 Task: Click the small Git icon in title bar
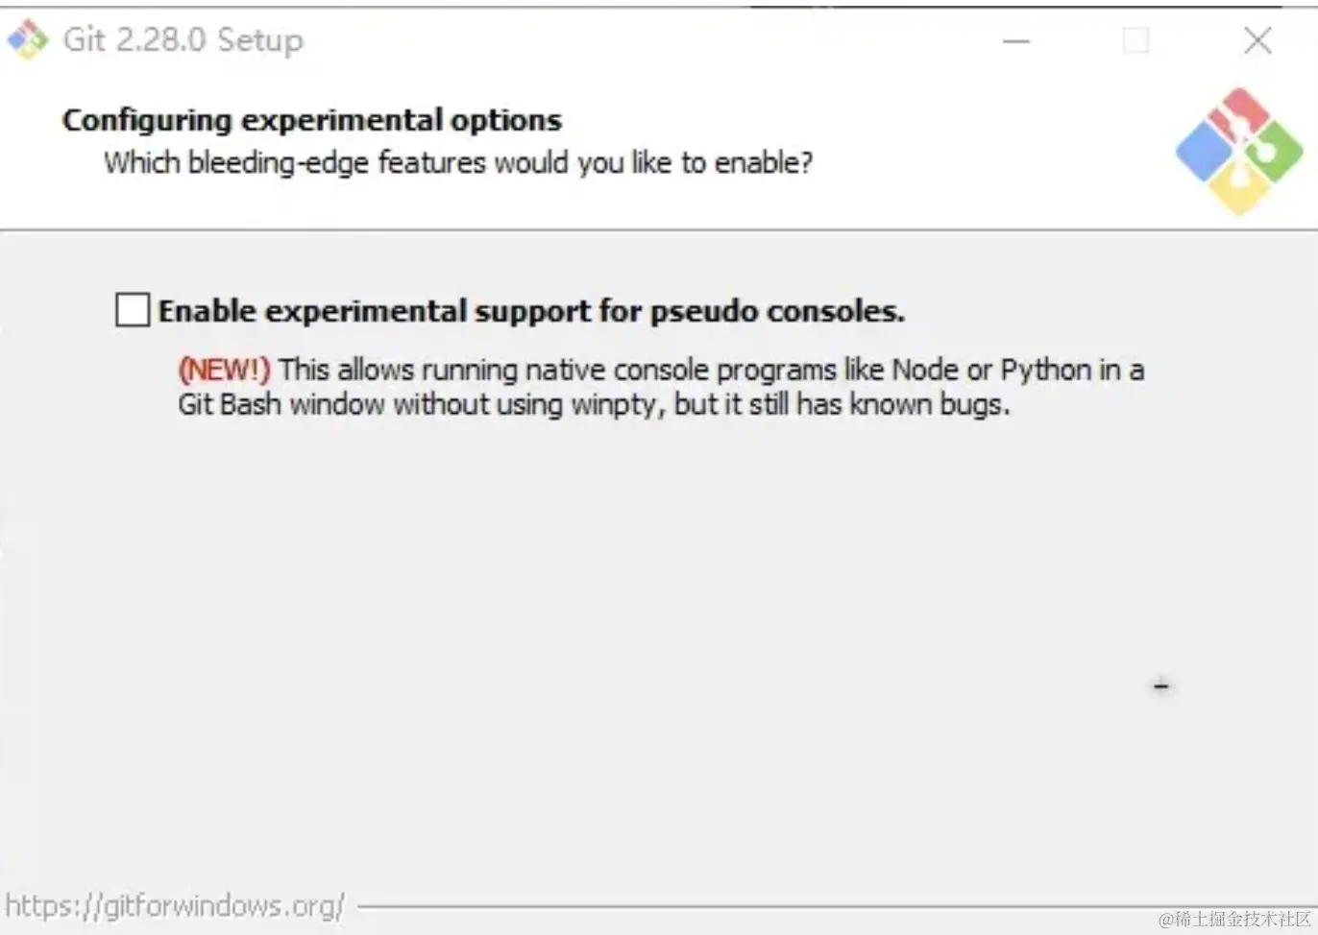pos(27,39)
